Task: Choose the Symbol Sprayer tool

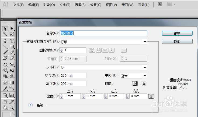Action: click(5, 95)
